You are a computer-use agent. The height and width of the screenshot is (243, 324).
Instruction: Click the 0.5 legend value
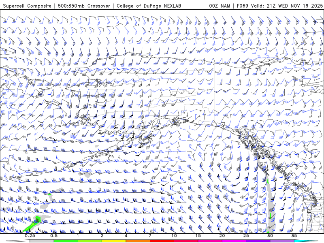54,236
